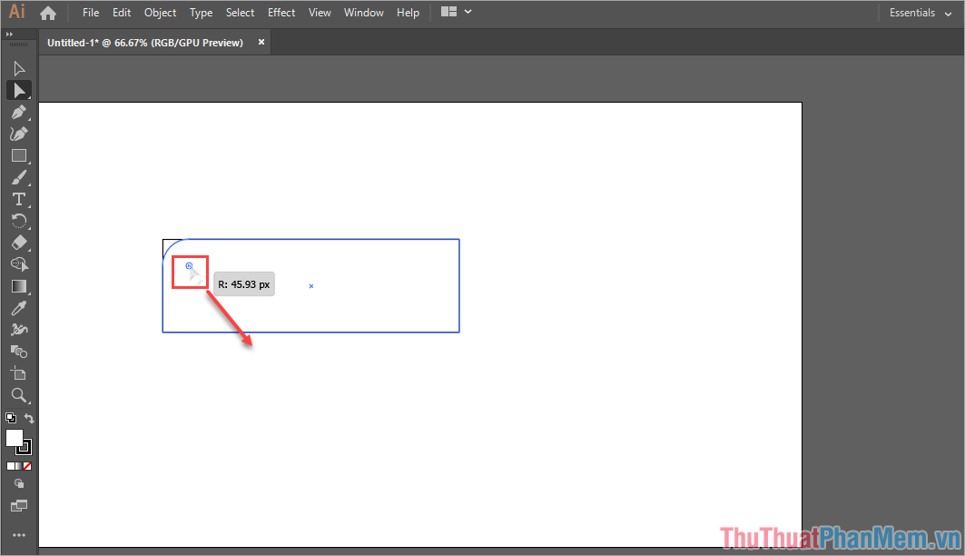Expand the toolbar with the double arrows
Viewport: 965px width, 556px height.
(9, 34)
